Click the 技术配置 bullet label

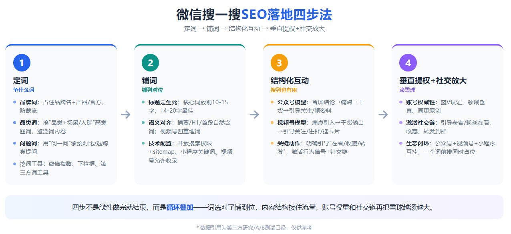(160, 143)
